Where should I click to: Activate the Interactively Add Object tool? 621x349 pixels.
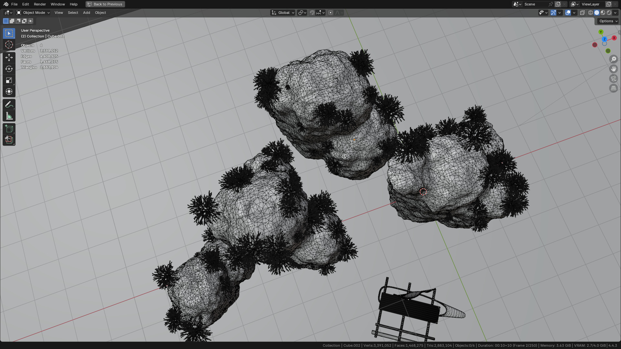pyautogui.click(x=9, y=140)
